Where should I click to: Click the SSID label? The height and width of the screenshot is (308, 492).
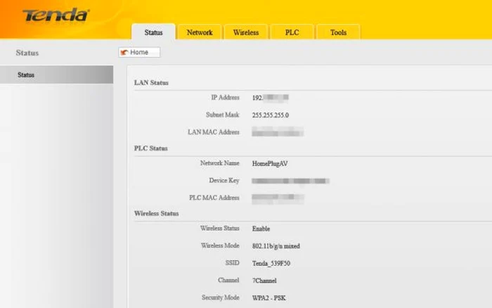click(x=232, y=263)
